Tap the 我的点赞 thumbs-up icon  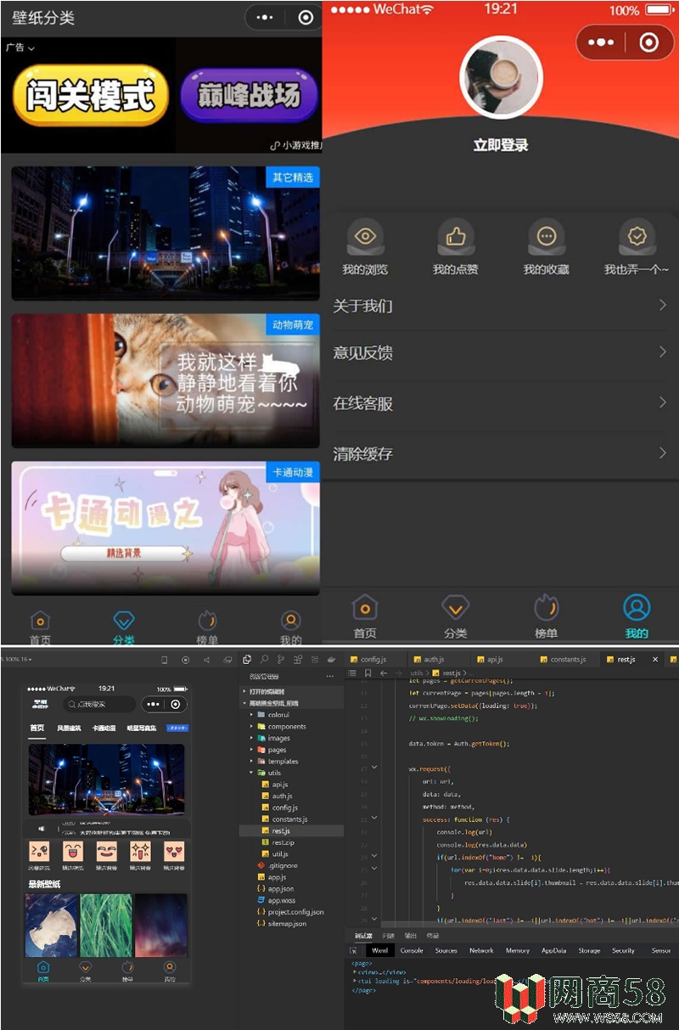(456, 237)
